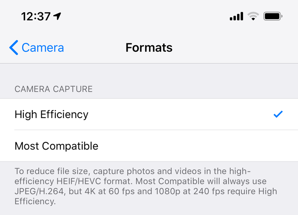Go back via the Camera label
Viewport: 298px width, 215px height.
coord(43,48)
